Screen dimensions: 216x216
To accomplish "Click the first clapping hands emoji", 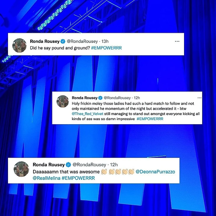I will point(104,172).
